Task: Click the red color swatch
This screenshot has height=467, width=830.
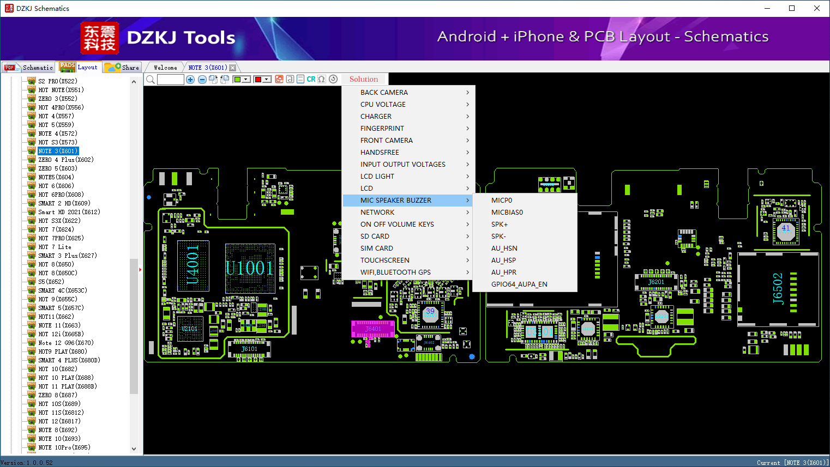Action: 258,80
